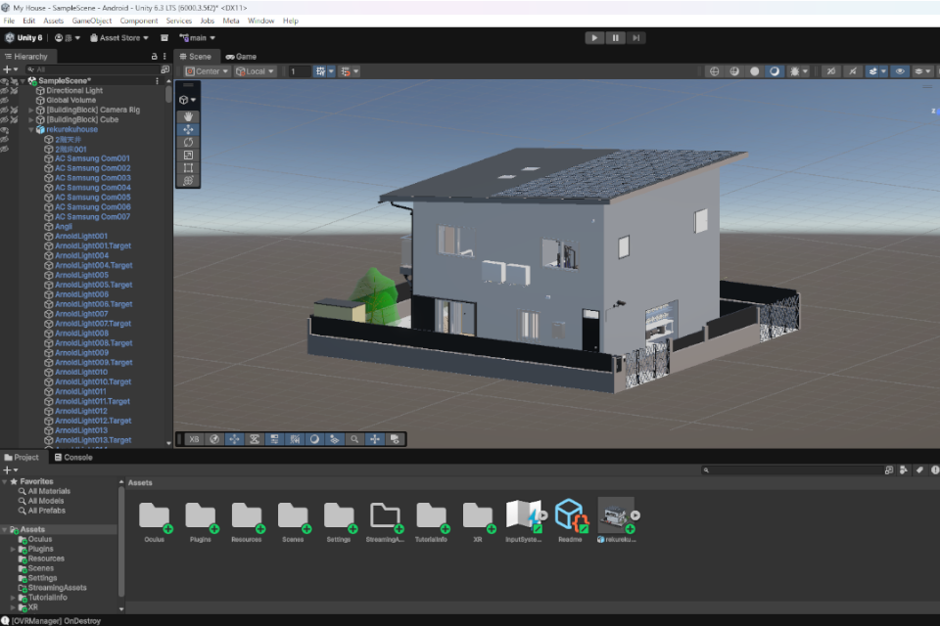
Task: Toggle scene audio in the Scene view toolbar
Action: tap(852, 71)
